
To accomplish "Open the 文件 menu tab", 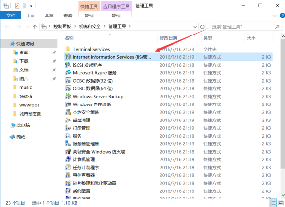I will pos(11,16).
